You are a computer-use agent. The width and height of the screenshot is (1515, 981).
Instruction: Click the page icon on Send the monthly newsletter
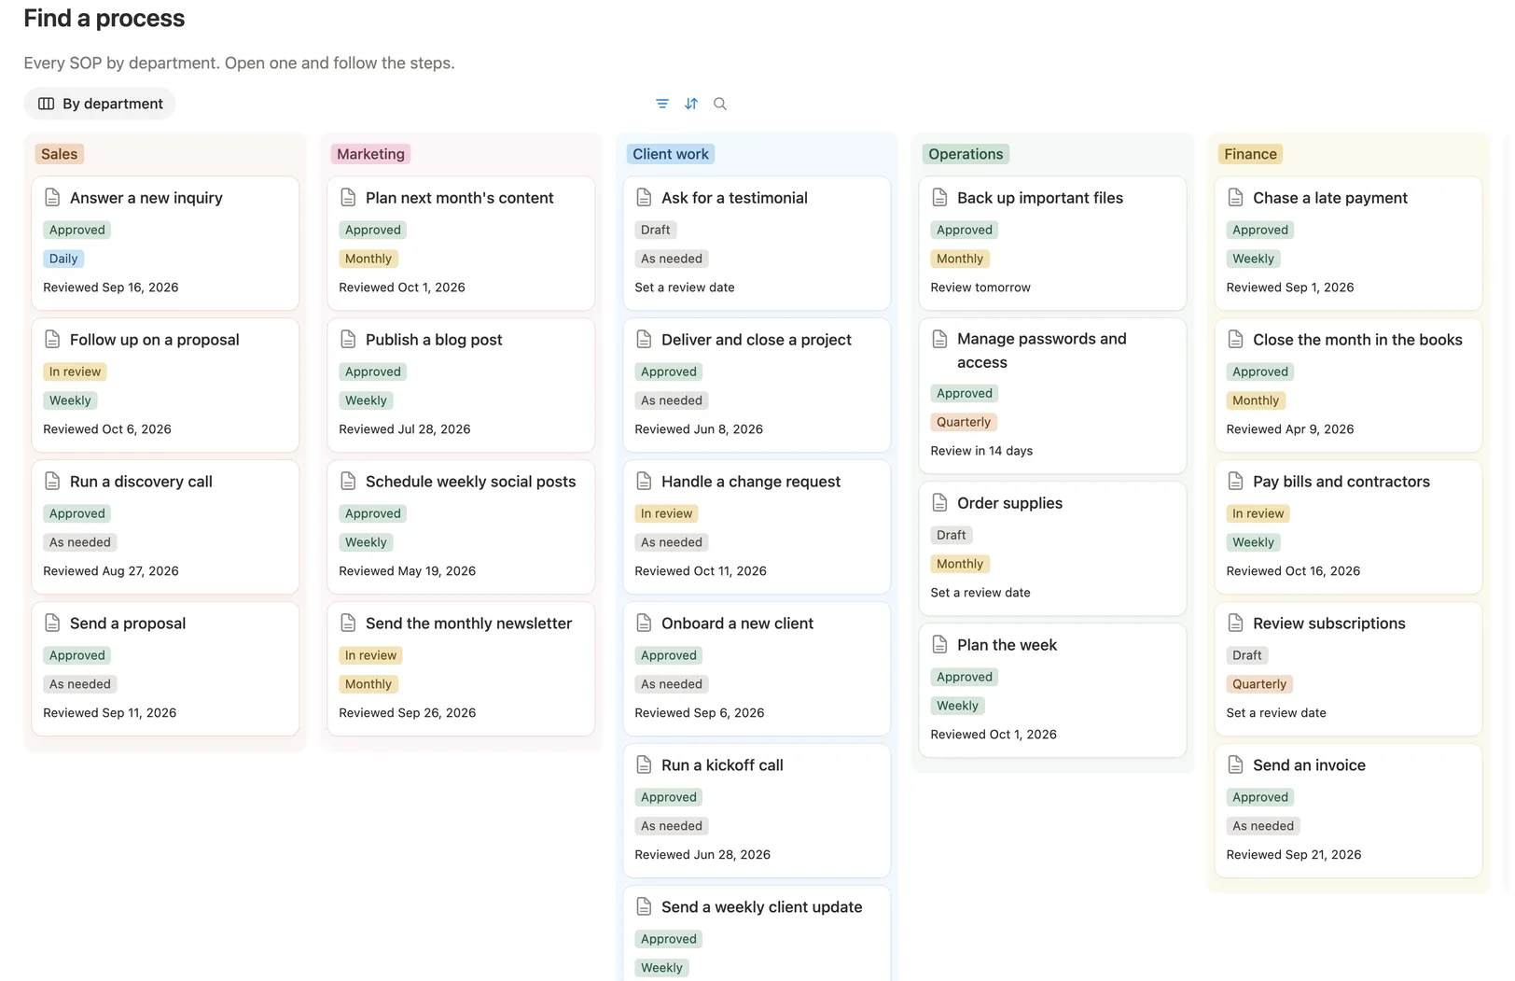coord(348,624)
